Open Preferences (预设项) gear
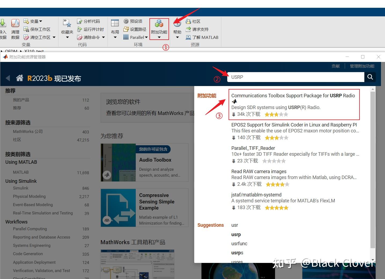The width and height of the screenshot is (385, 279). click(133, 21)
